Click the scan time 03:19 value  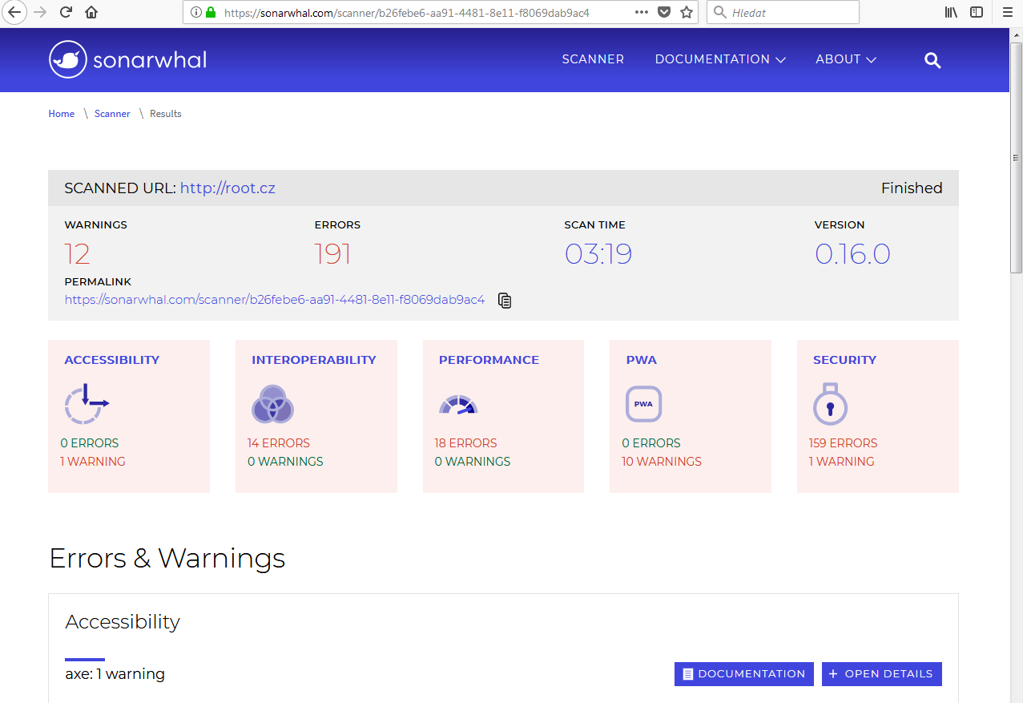(598, 254)
